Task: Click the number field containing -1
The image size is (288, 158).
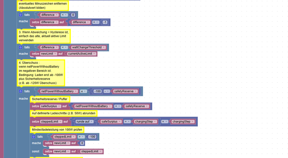Action: coord(105,22)
